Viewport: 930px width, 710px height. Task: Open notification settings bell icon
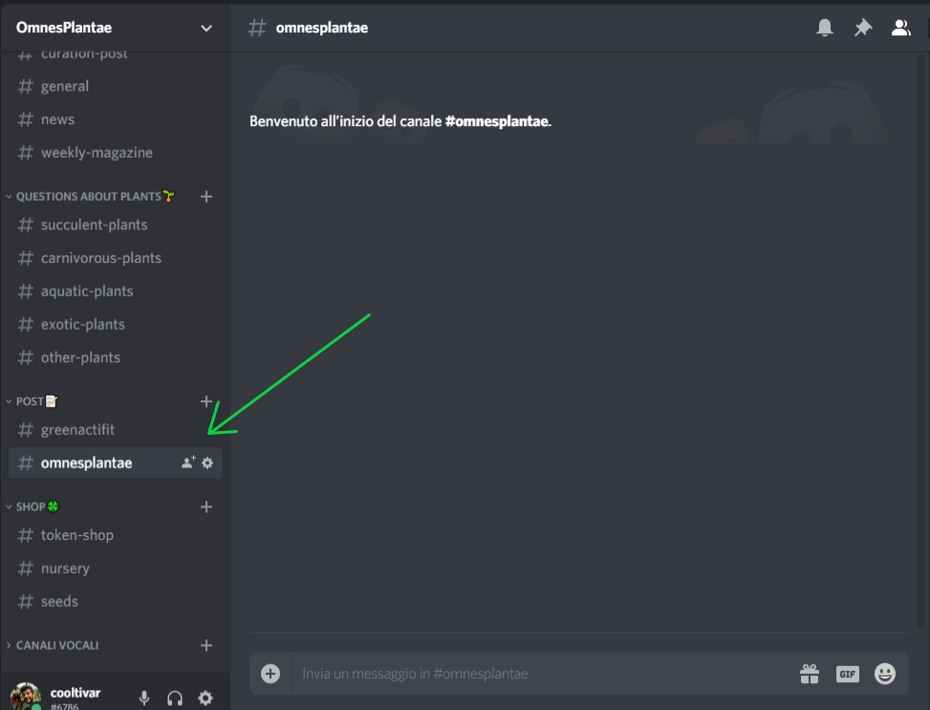pos(825,28)
